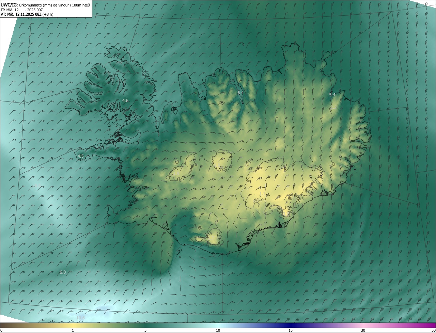436x333 pixels.
Task: Click the '6.0' value over the sea
Action: tap(63, 272)
